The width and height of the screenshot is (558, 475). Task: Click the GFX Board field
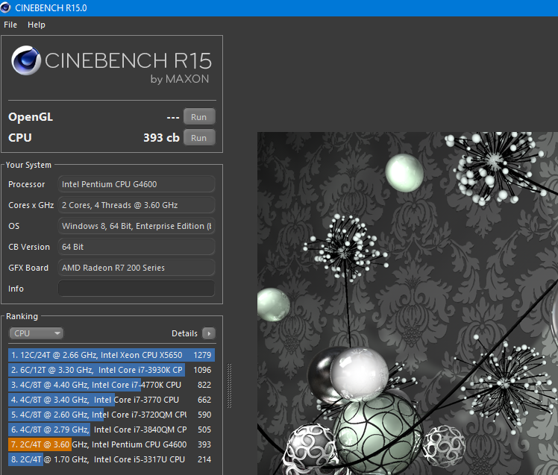pos(137,268)
